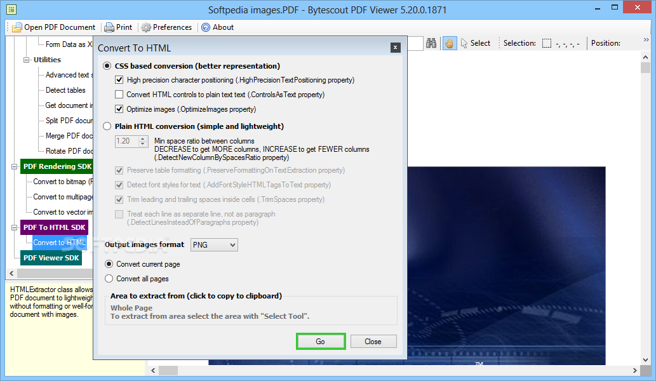Select Split PDF document tree item

tap(69, 121)
